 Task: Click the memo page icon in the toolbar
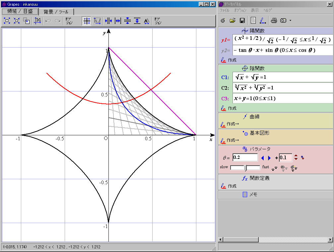click(253, 21)
